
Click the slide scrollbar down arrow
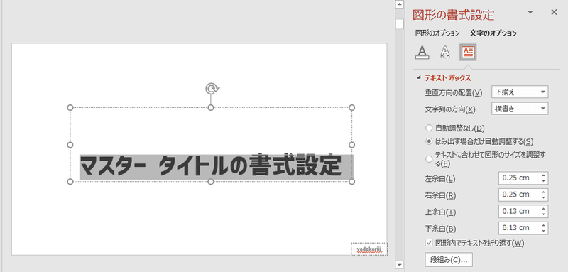pos(399,265)
